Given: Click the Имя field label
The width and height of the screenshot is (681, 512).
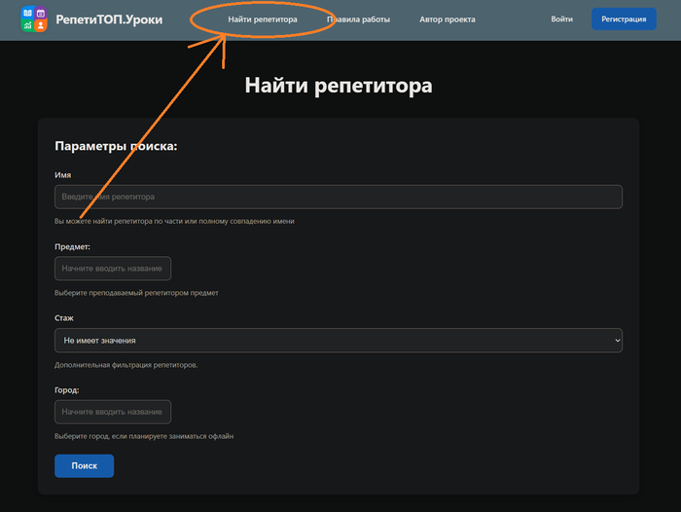Looking at the screenshot, I should pos(62,175).
